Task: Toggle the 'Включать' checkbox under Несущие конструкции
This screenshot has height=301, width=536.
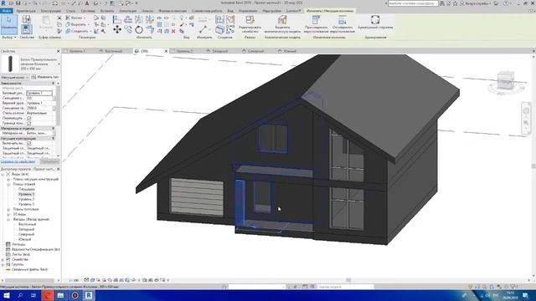Action: pyautogui.click(x=29, y=143)
